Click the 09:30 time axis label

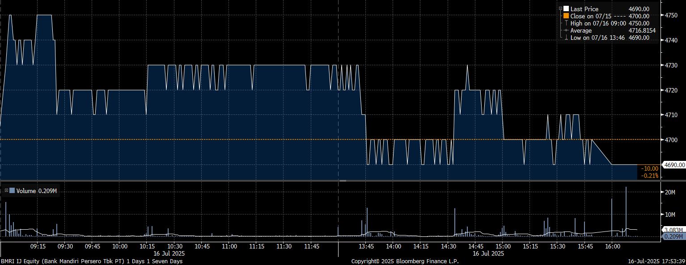[x=65, y=246]
